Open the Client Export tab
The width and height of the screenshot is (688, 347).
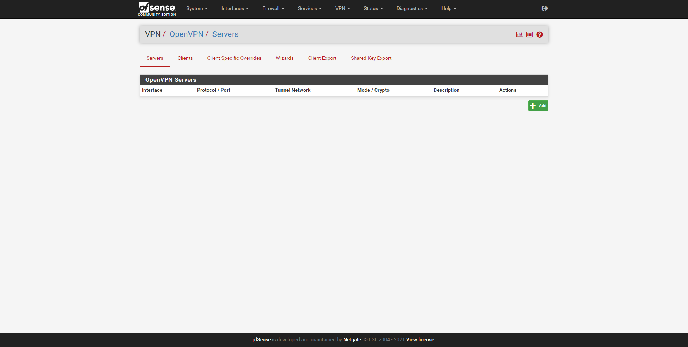[x=322, y=58]
